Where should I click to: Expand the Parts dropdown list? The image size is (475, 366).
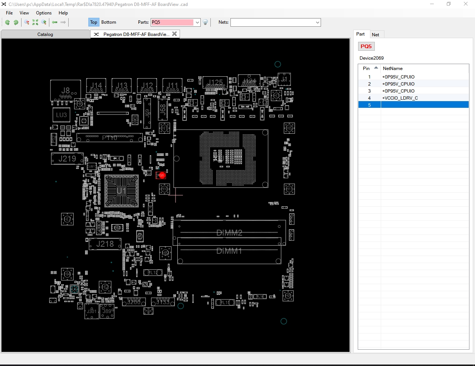197,22
